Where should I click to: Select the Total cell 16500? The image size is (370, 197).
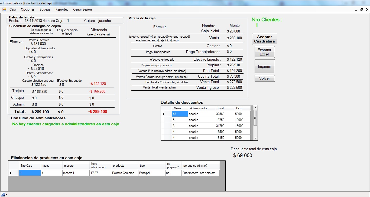(x=225, y=132)
